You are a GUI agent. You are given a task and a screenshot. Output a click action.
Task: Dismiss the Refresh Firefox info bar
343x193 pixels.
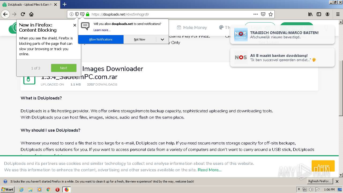[x=337, y=181]
